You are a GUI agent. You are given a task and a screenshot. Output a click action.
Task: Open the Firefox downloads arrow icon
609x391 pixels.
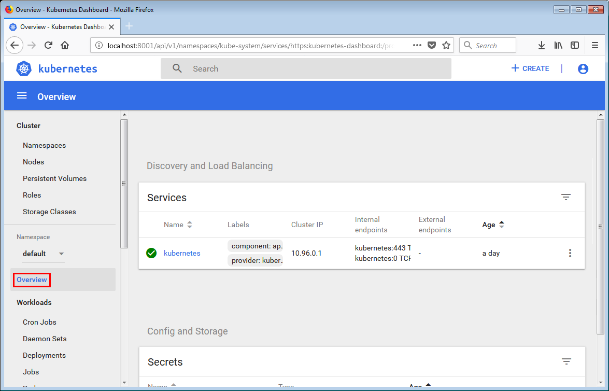(x=542, y=46)
